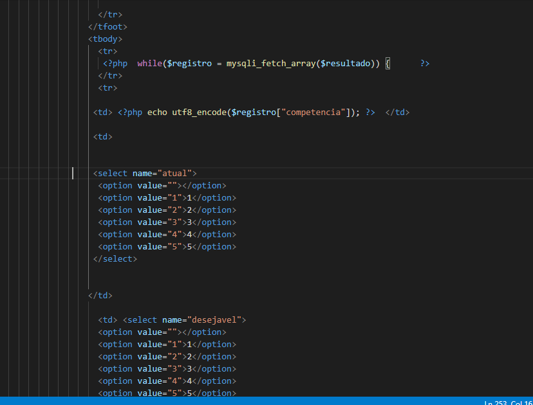Click option value "3" in desejavel select
This screenshot has width=533, height=405.
click(x=167, y=369)
